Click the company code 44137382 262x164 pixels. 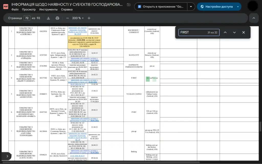(43, 78)
